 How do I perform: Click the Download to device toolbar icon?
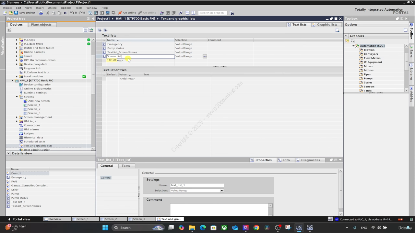[96, 13]
